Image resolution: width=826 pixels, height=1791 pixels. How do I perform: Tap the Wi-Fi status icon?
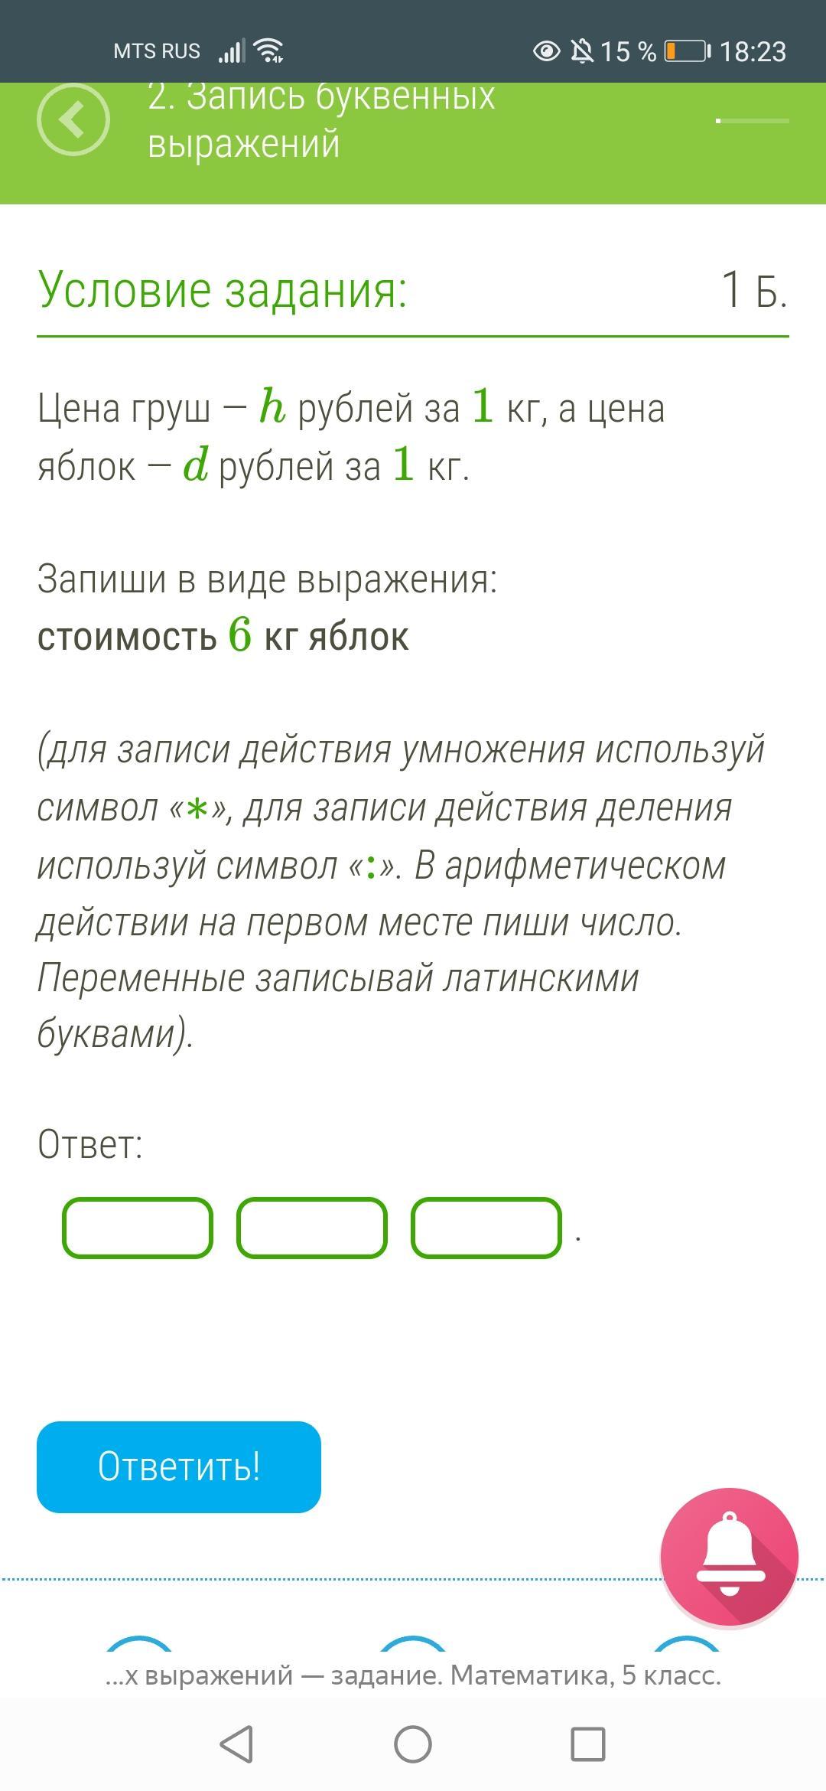[269, 51]
